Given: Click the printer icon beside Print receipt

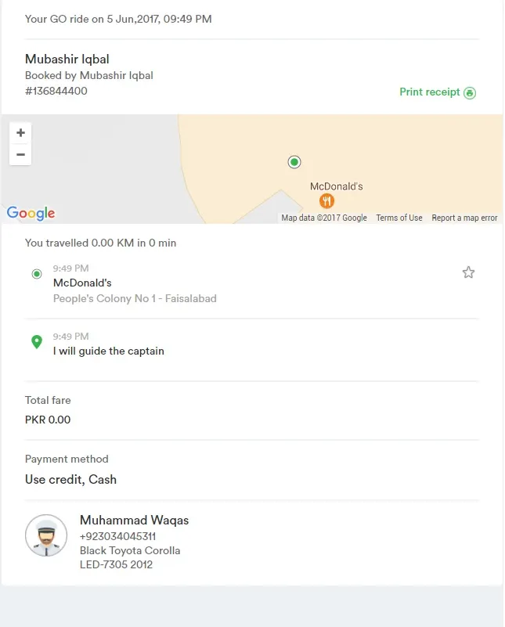Looking at the screenshot, I should pyautogui.click(x=470, y=92).
